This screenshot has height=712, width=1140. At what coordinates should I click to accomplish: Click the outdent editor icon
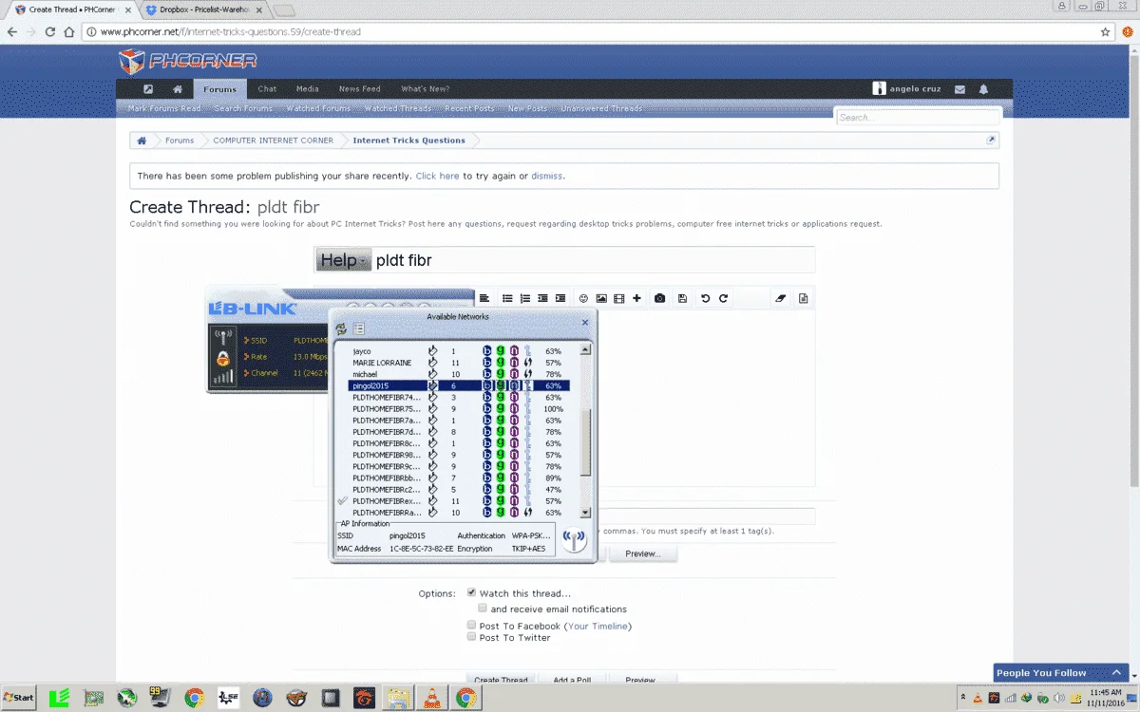pos(542,298)
